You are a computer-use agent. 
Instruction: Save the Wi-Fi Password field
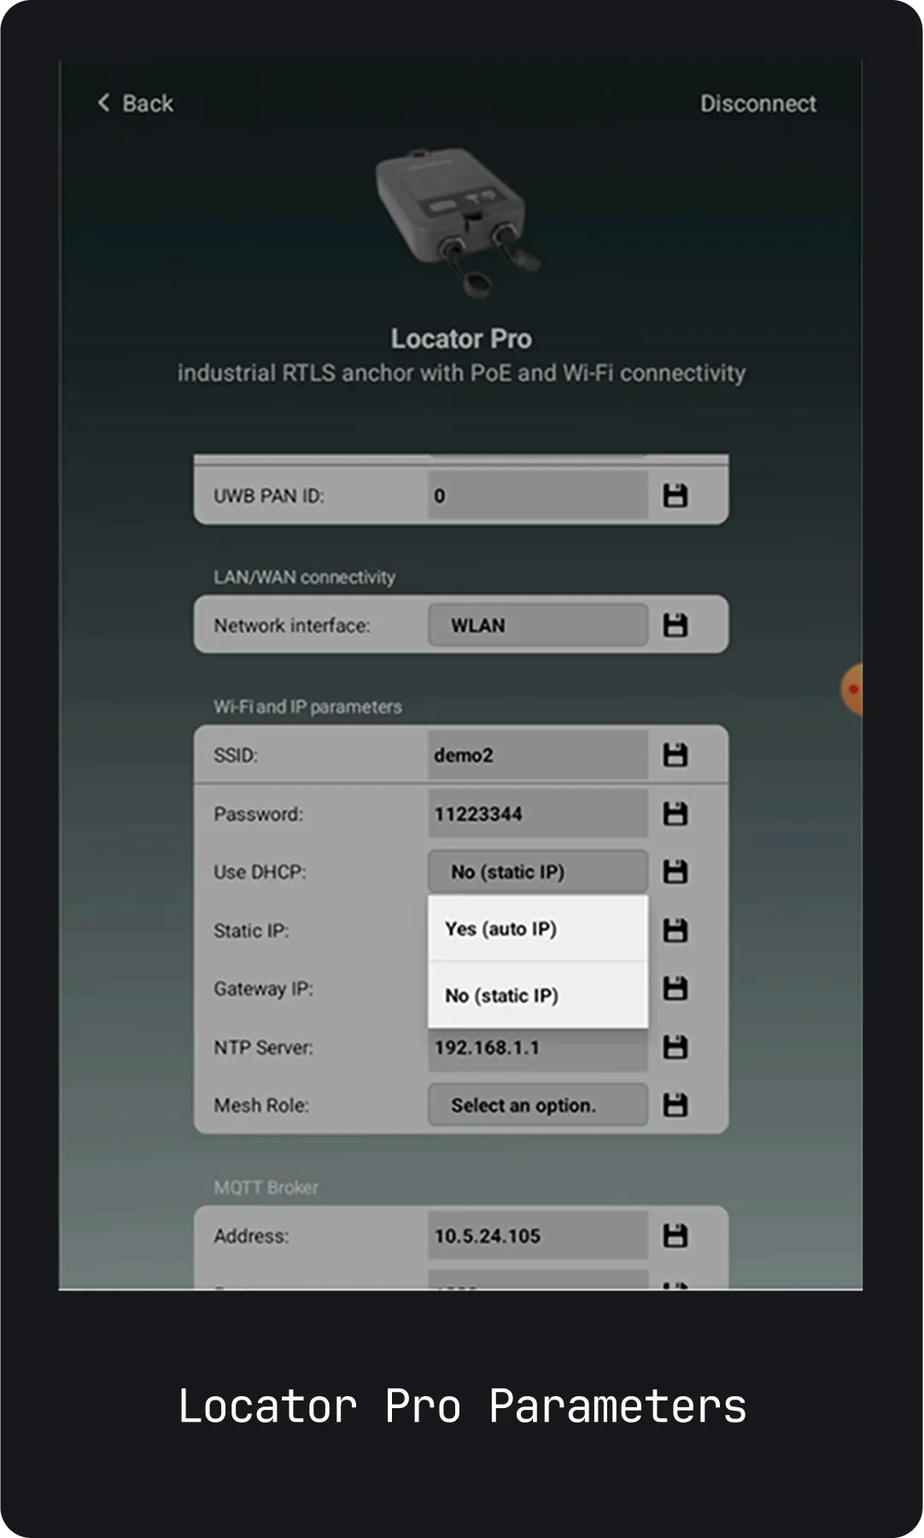675,814
